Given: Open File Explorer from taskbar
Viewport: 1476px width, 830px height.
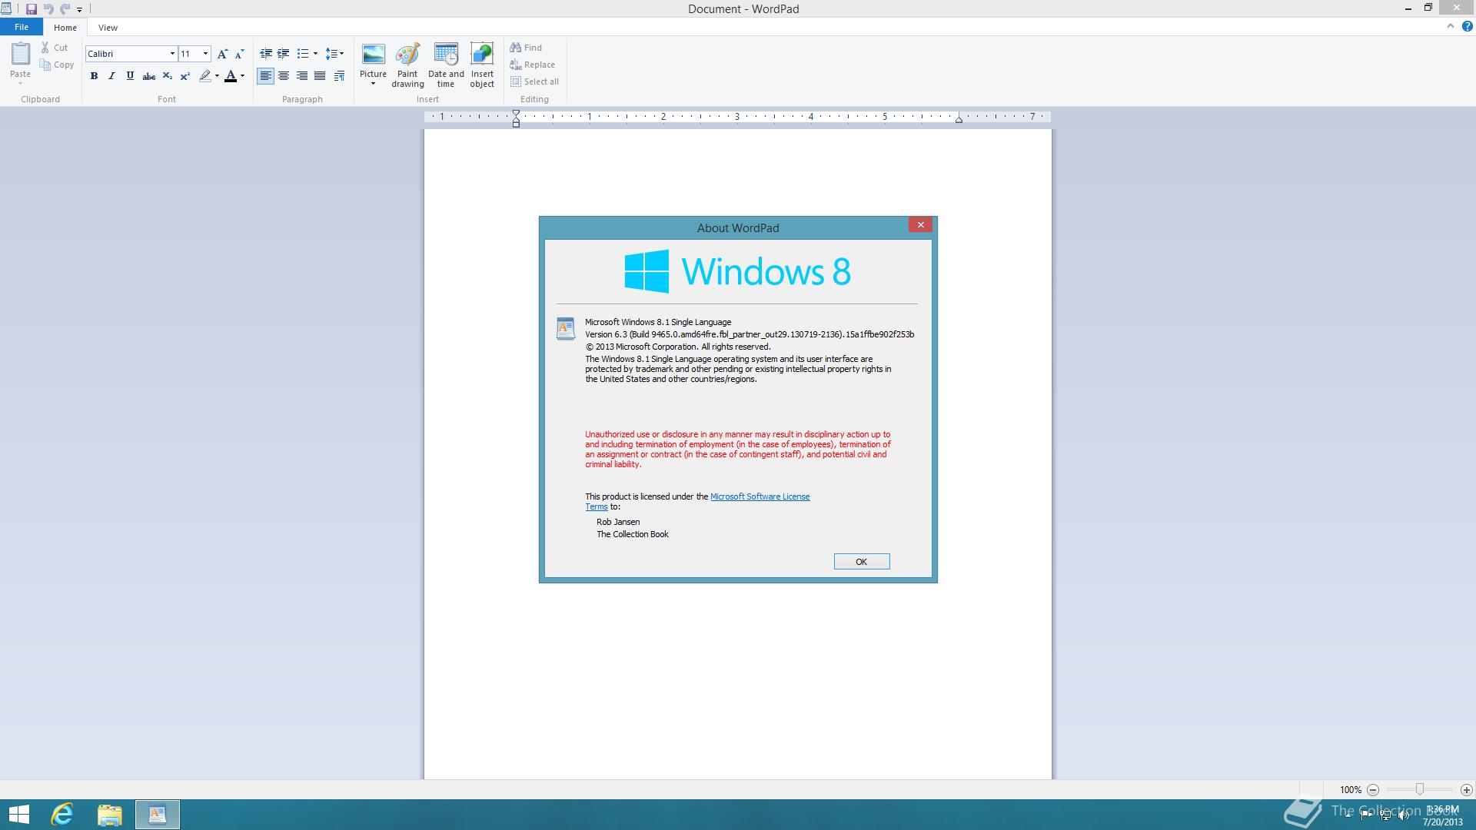Looking at the screenshot, I should click(x=110, y=815).
